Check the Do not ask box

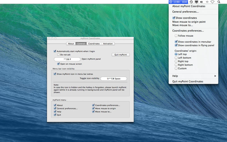[58, 55]
